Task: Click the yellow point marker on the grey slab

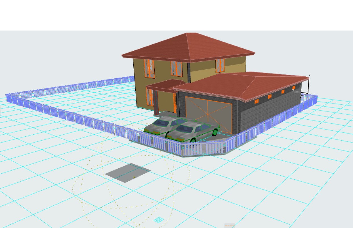Action: click(x=134, y=178)
